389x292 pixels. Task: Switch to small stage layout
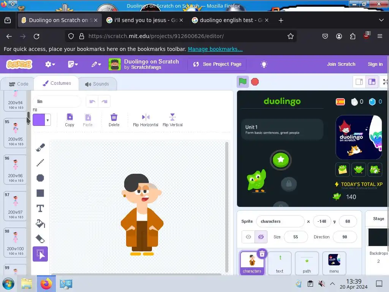[x=359, y=82]
